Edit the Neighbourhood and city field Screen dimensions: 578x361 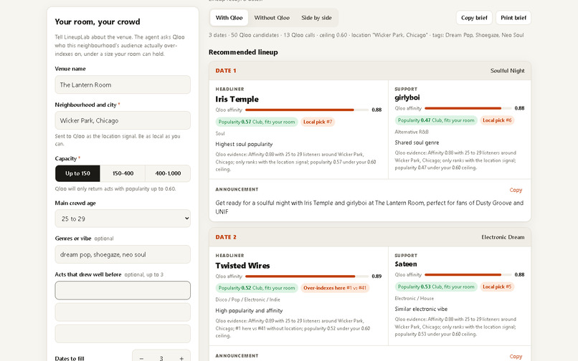click(x=123, y=120)
